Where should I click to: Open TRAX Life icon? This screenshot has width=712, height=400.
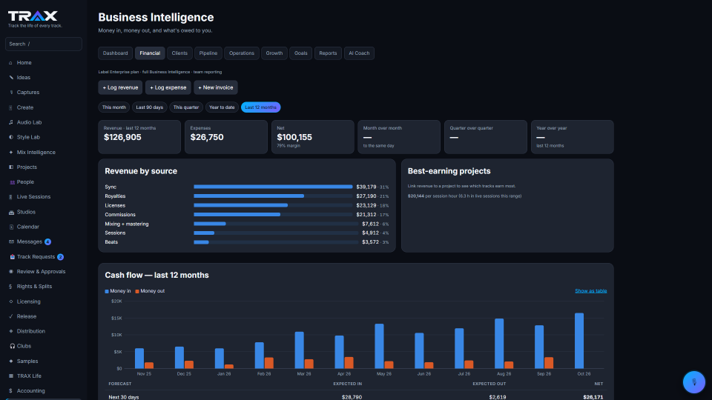pos(11,376)
